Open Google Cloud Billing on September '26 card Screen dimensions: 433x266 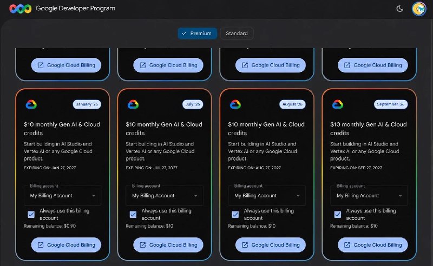[x=373, y=245]
